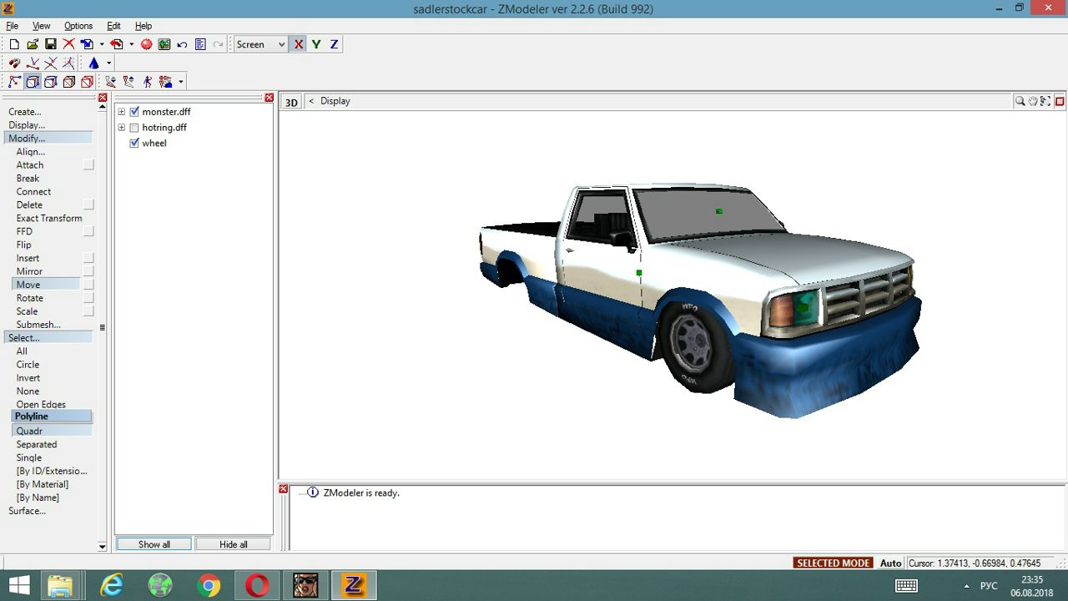Toggle the Y axis constraint
The width and height of the screenshot is (1068, 601).
316,44
